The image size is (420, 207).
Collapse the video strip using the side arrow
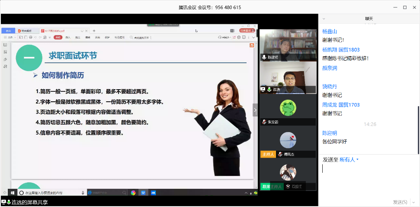coord(255,110)
